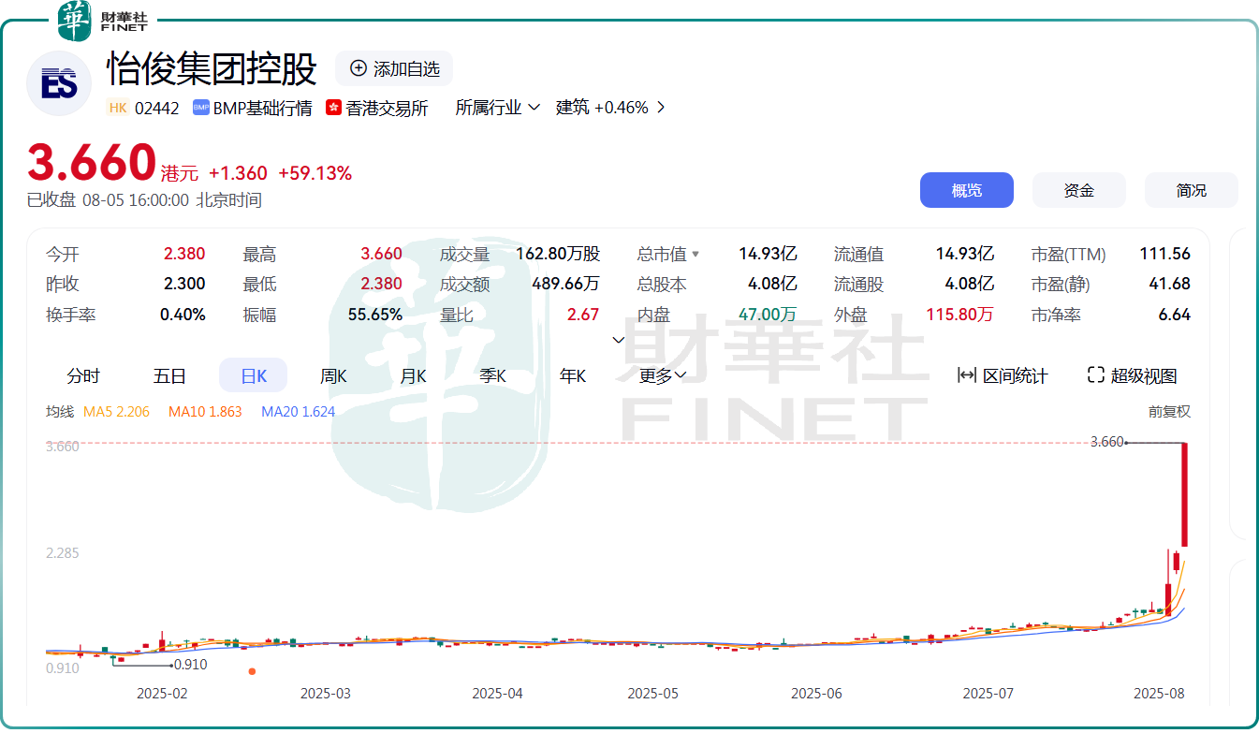Click the price change +1.360
Viewport: 1259px width, 748px height.
point(238,173)
